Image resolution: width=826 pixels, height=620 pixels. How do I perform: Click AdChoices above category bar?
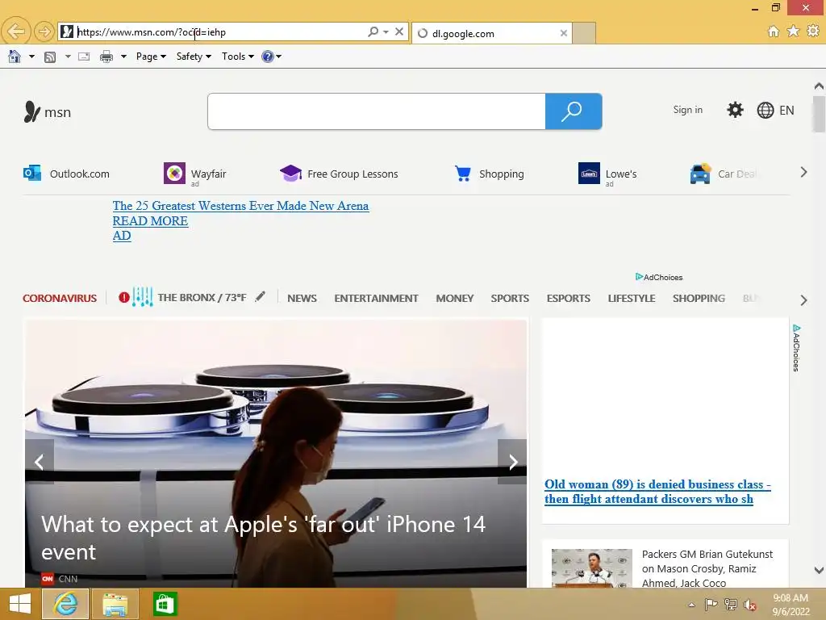pos(659,278)
